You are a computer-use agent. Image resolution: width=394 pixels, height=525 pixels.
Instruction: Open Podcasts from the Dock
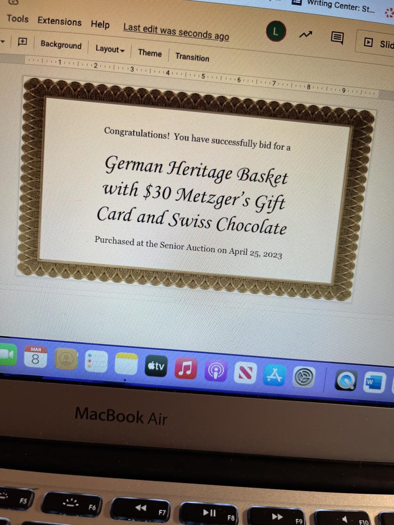[x=215, y=371]
